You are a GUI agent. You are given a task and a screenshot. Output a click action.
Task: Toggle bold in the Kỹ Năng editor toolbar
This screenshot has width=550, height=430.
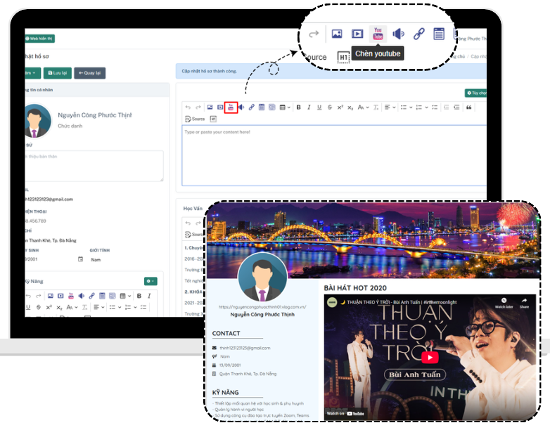[139, 296]
